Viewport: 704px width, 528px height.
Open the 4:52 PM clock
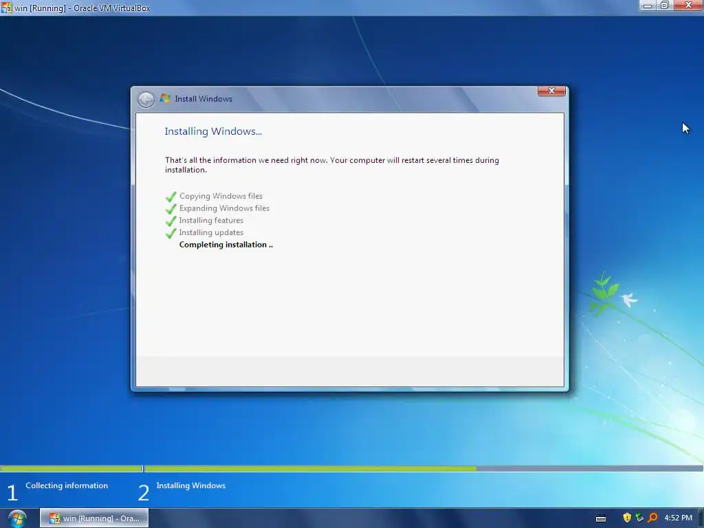click(x=678, y=518)
